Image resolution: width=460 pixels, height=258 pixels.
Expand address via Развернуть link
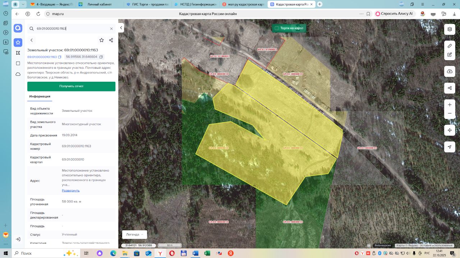(x=71, y=191)
